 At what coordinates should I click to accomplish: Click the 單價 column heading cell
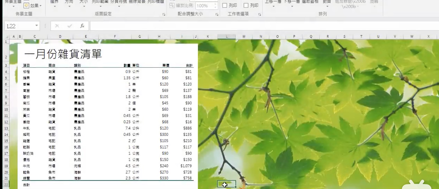tap(166, 66)
